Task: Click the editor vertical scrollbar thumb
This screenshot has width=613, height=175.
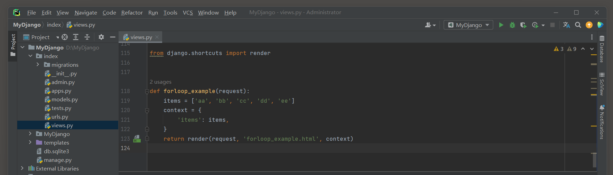Action: pyautogui.click(x=594, y=160)
